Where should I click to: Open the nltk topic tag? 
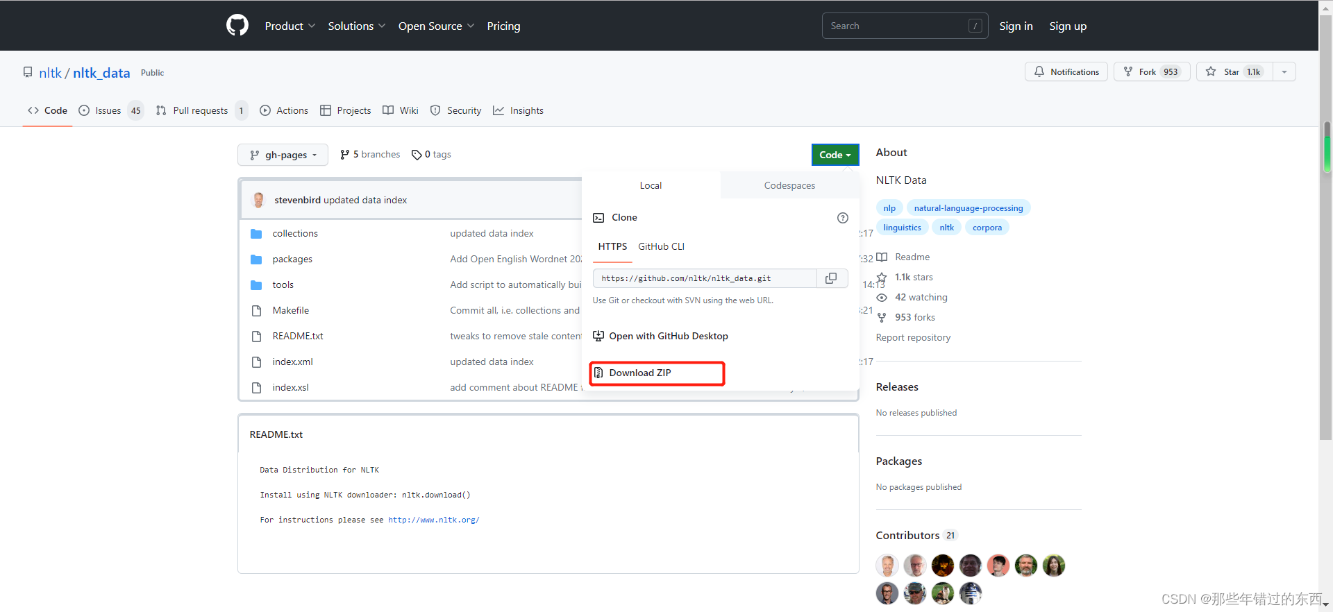tap(946, 228)
